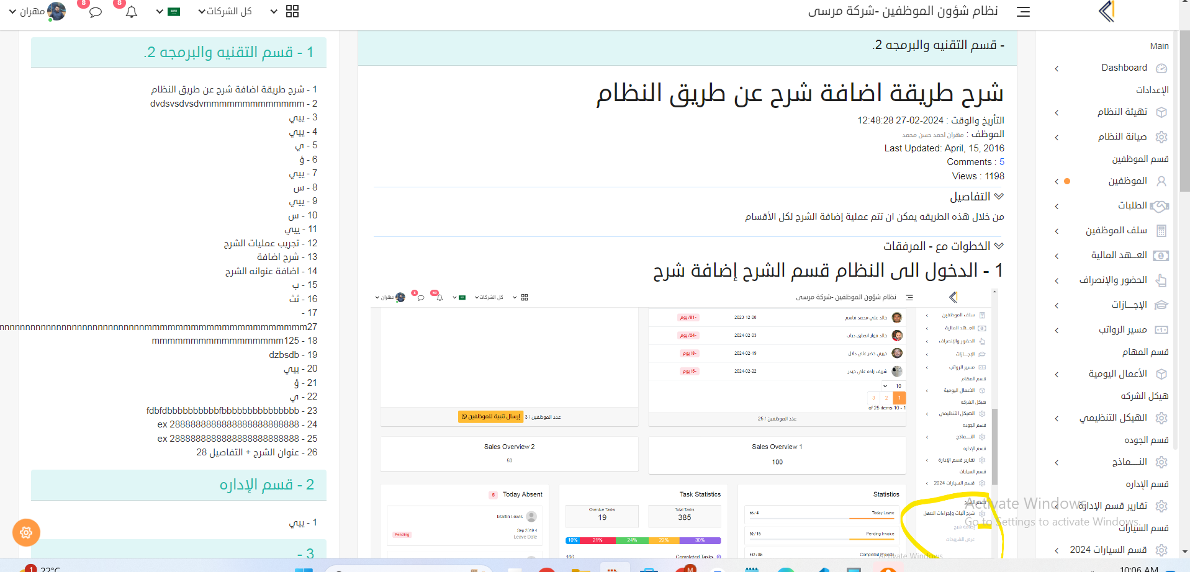The image size is (1190, 572).
Task: Click the notification bell icon
Action: tap(131, 12)
